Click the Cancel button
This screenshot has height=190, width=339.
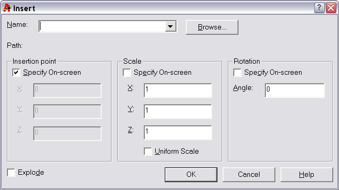coord(249,174)
